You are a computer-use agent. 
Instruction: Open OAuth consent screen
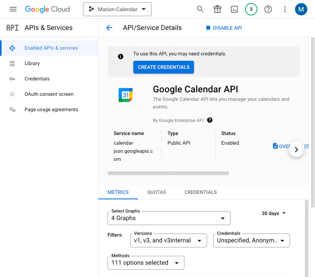pos(49,94)
